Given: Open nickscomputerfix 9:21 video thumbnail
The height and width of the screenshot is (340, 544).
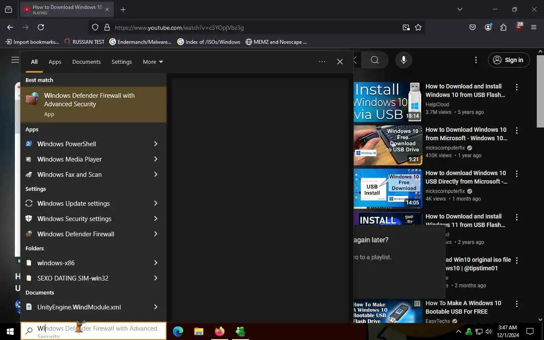Looking at the screenshot, I should tap(388, 145).
